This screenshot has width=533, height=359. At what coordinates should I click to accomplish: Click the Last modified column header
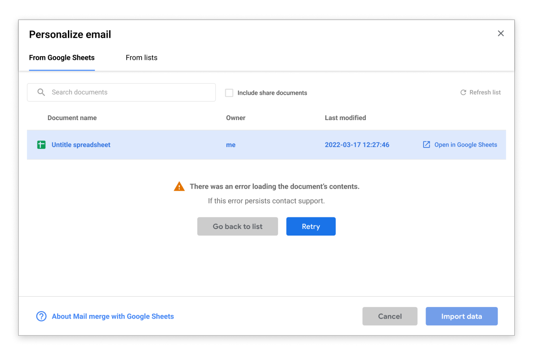pos(345,118)
